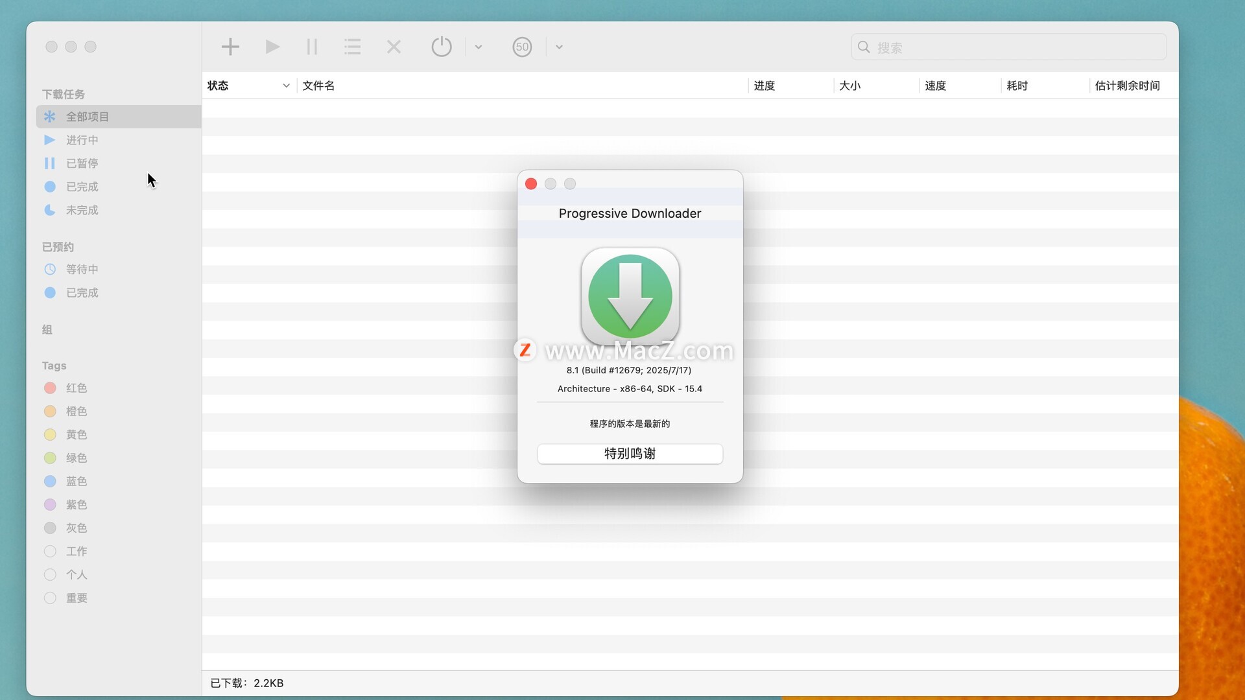Select 进行中 in the sidebar
The height and width of the screenshot is (700, 1245).
119,140
